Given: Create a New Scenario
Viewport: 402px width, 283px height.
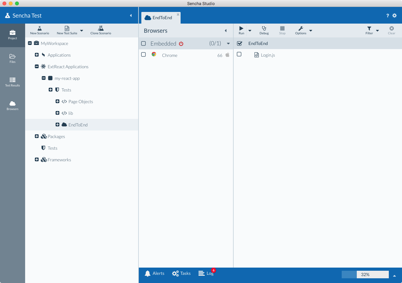Looking at the screenshot, I should [x=40, y=31].
